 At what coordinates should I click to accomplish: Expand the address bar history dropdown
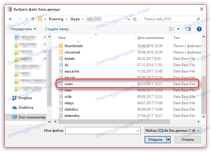click(x=129, y=19)
